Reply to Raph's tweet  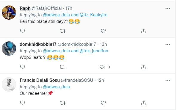(x=22, y=31)
